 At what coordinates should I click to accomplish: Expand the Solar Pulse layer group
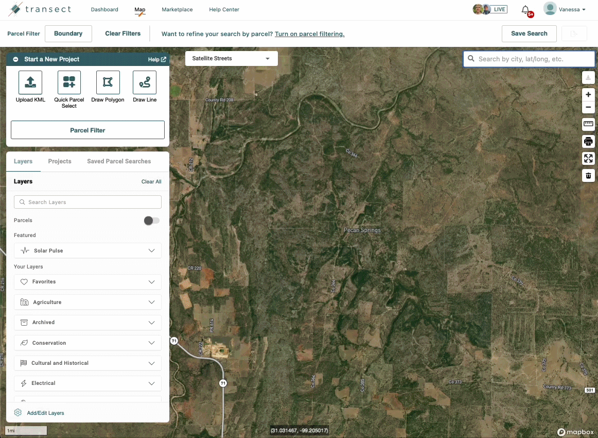point(151,250)
